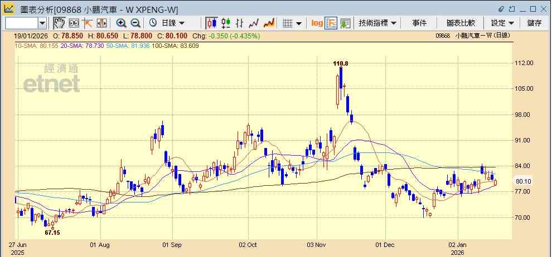552x257 pixels.
Task: Expand the 設定 settings dropdown
Action: 502,23
